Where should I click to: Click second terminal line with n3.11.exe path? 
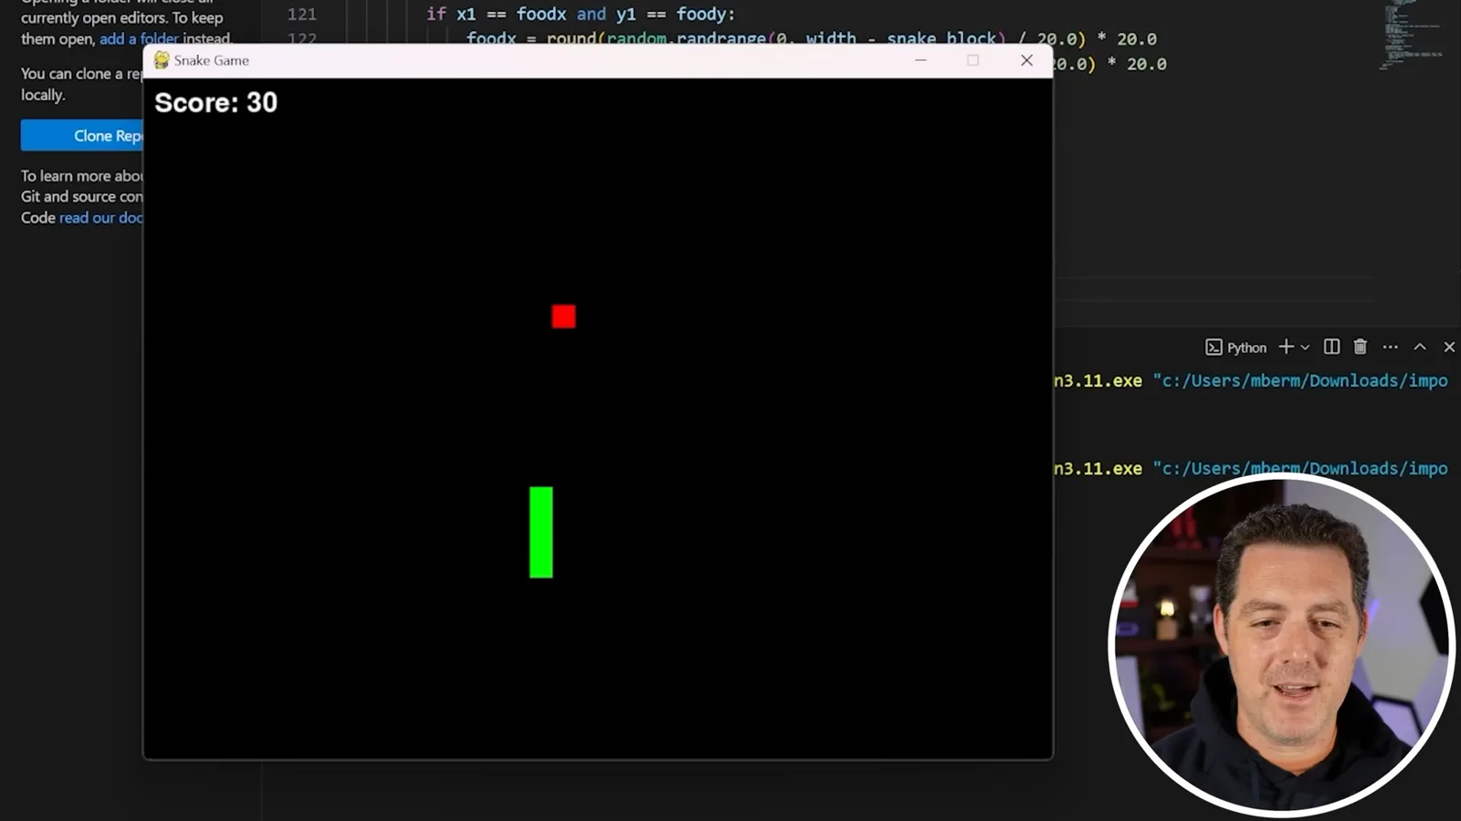click(x=1251, y=468)
